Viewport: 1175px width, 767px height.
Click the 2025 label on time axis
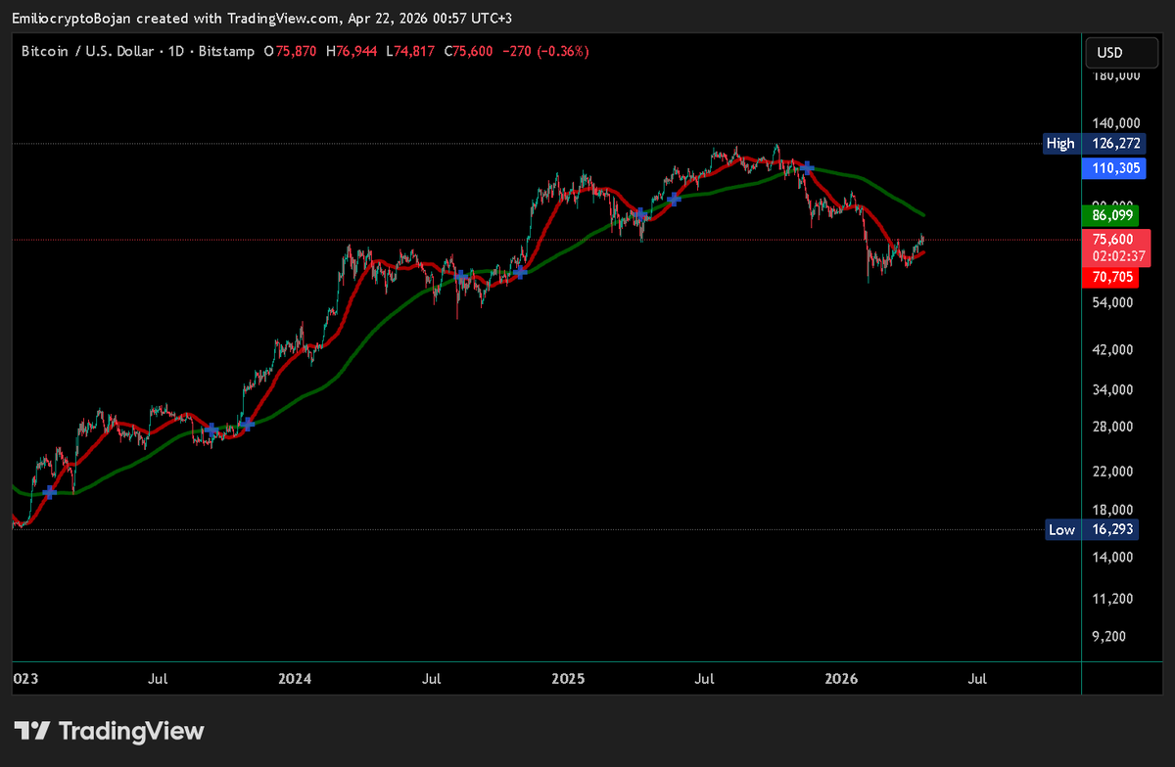(568, 678)
